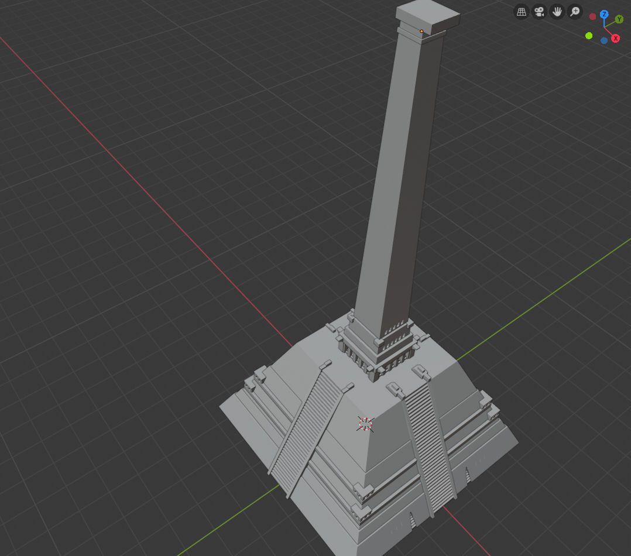This screenshot has height=556, width=631.
Task: Click the hand pan view icon
Action: point(557,12)
